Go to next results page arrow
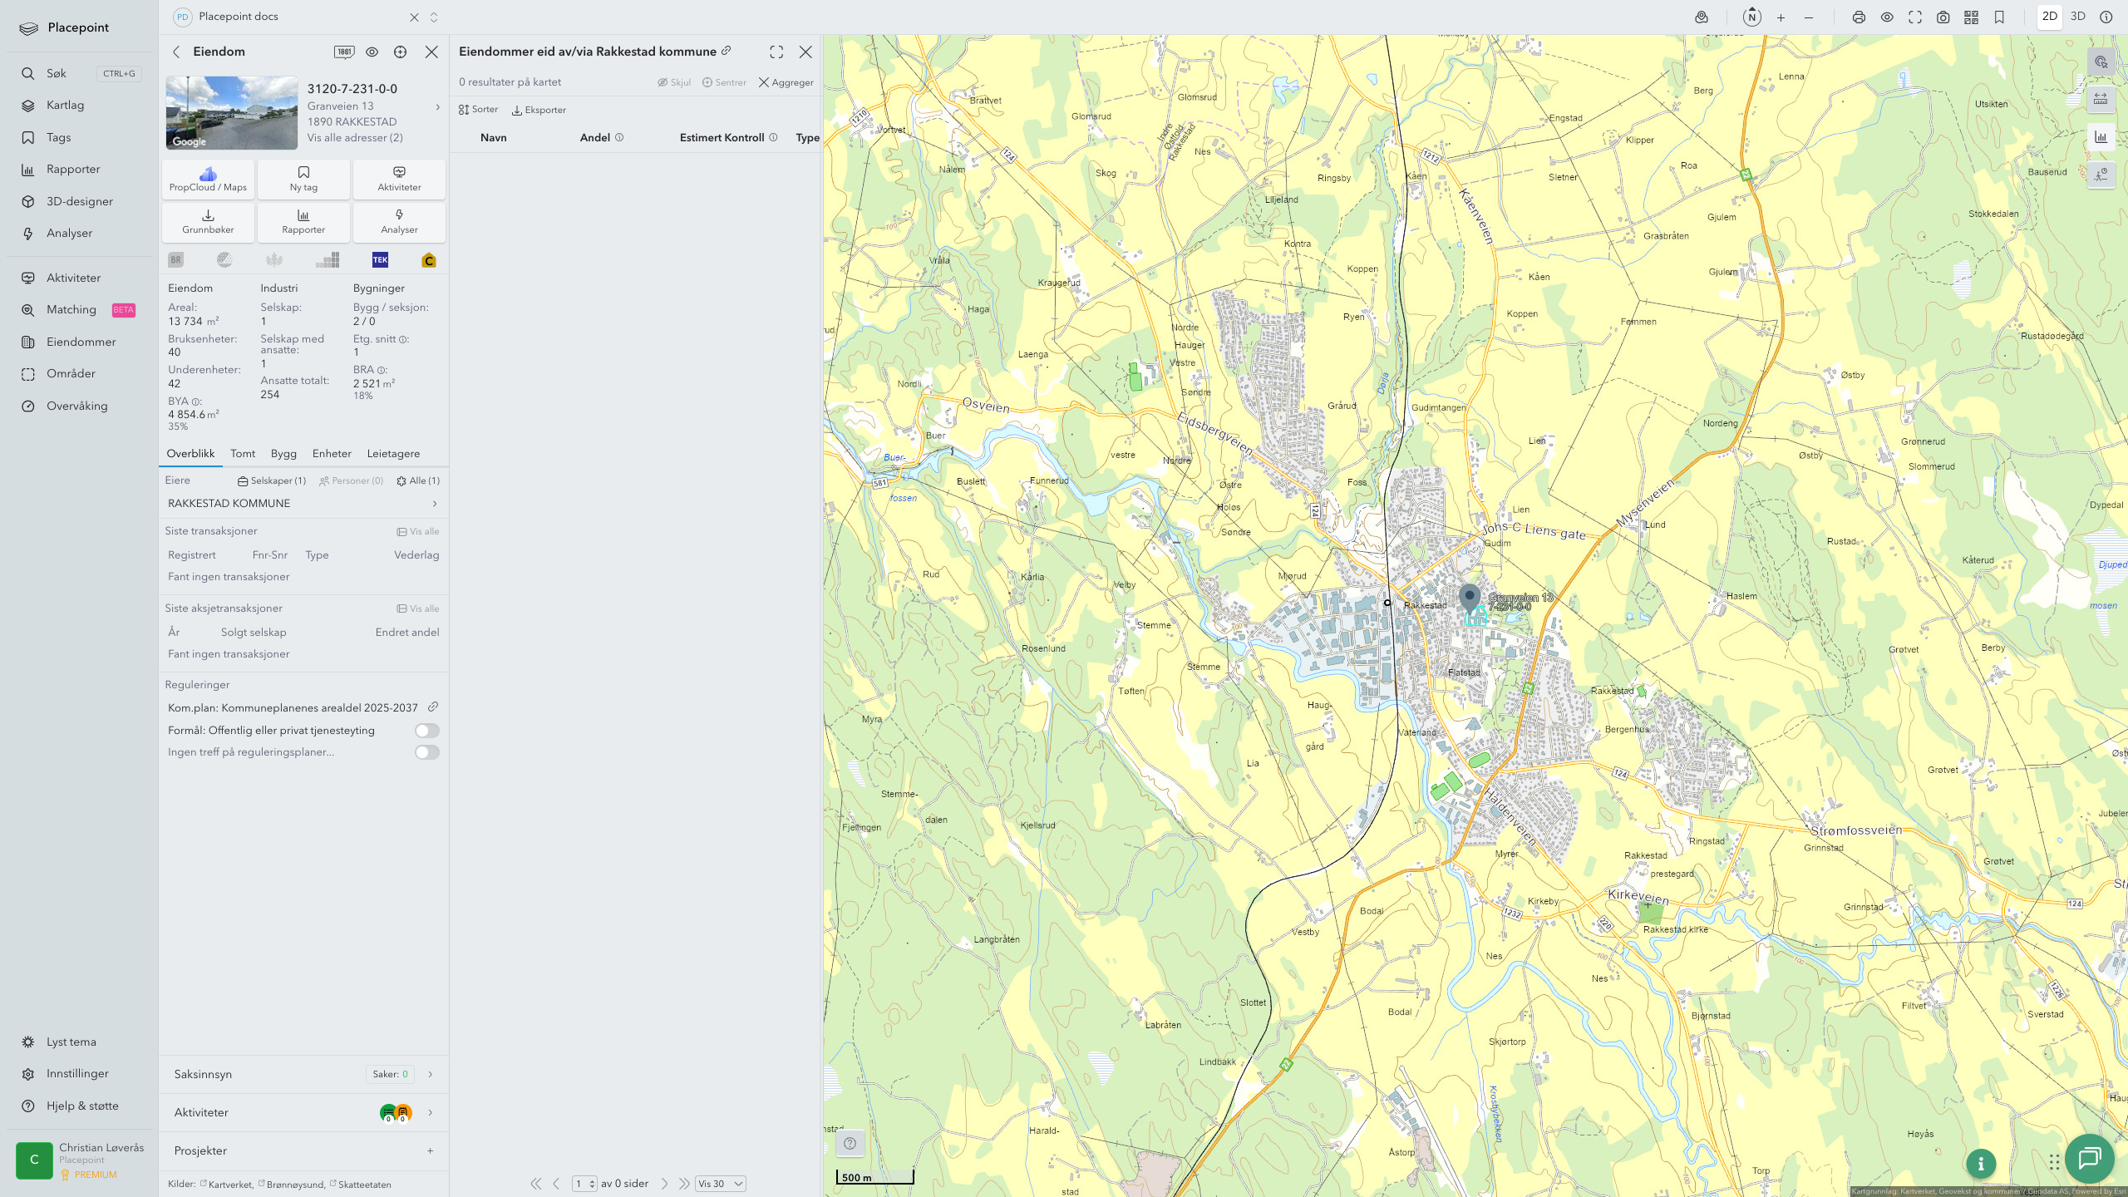 tap(664, 1184)
